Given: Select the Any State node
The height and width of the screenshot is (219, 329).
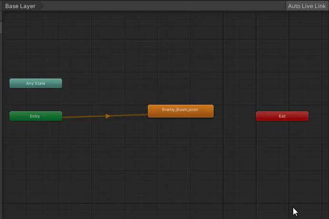Looking at the screenshot, I should coord(36,83).
